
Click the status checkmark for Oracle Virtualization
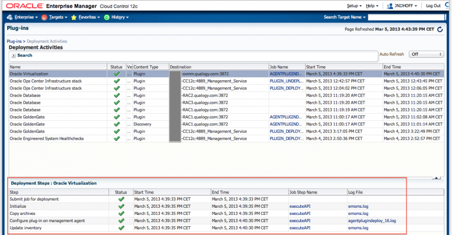point(117,74)
